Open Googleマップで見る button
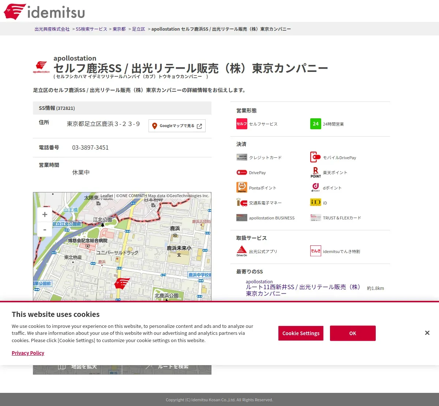Viewport: 439px width, 406px height. tap(177, 126)
